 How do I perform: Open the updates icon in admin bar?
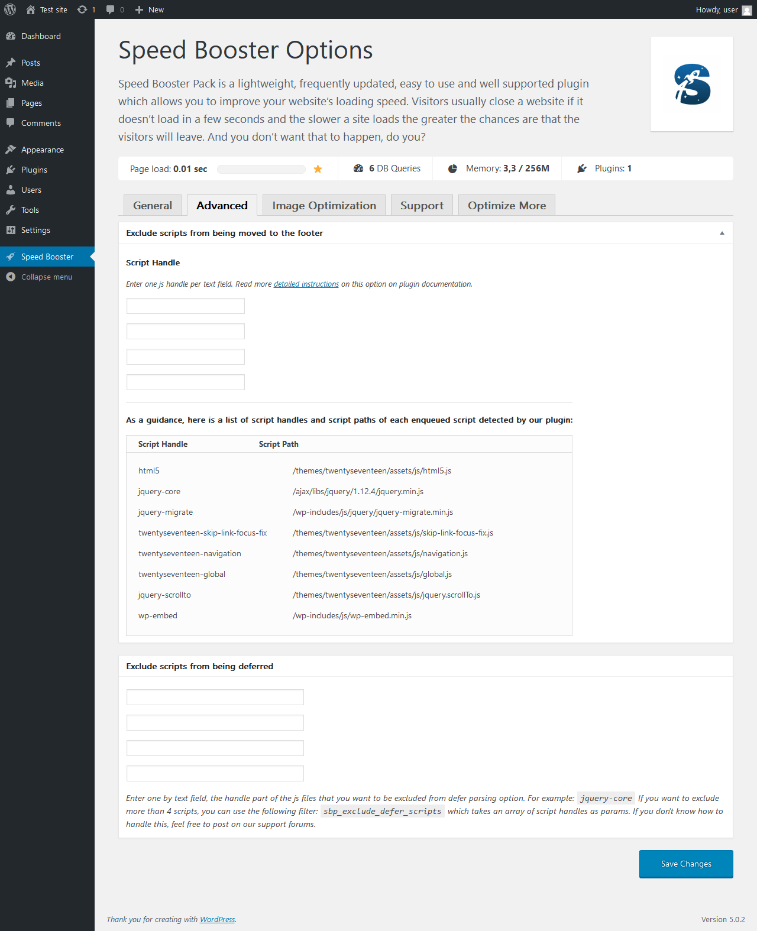(x=82, y=9)
